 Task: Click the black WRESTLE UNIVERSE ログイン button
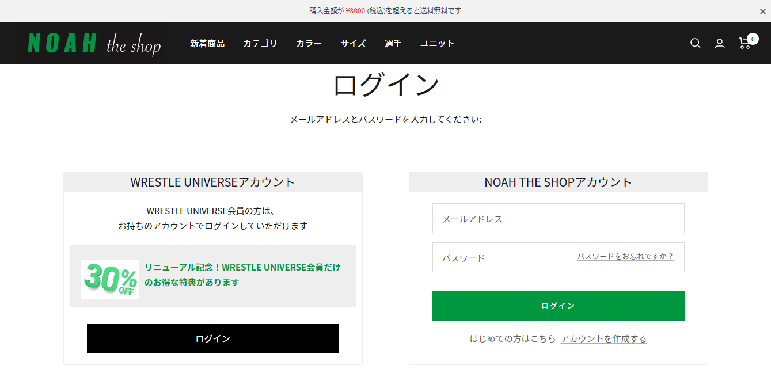(x=213, y=338)
